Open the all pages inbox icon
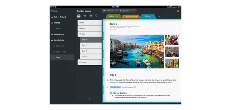231x110 pixels. [79, 16]
